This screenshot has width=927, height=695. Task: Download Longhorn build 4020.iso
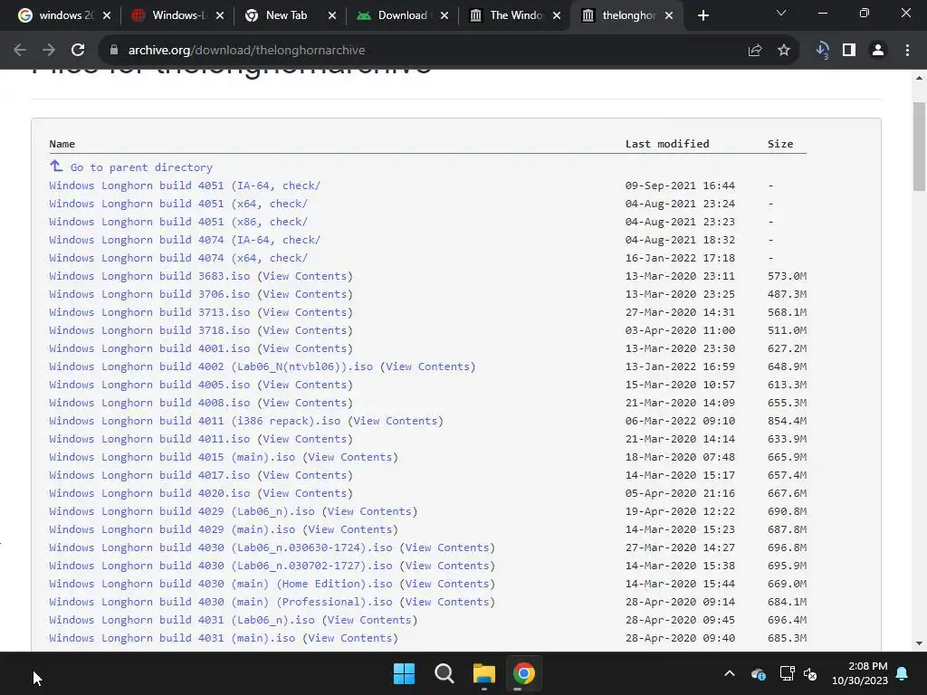(149, 493)
